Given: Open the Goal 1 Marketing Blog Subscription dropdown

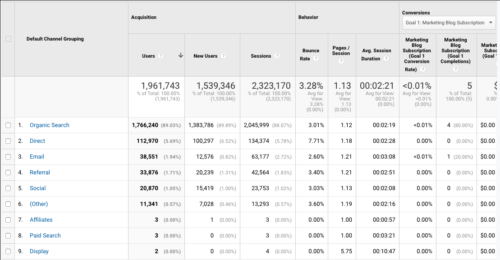Looking at the screenshot, I should [449, 23].
